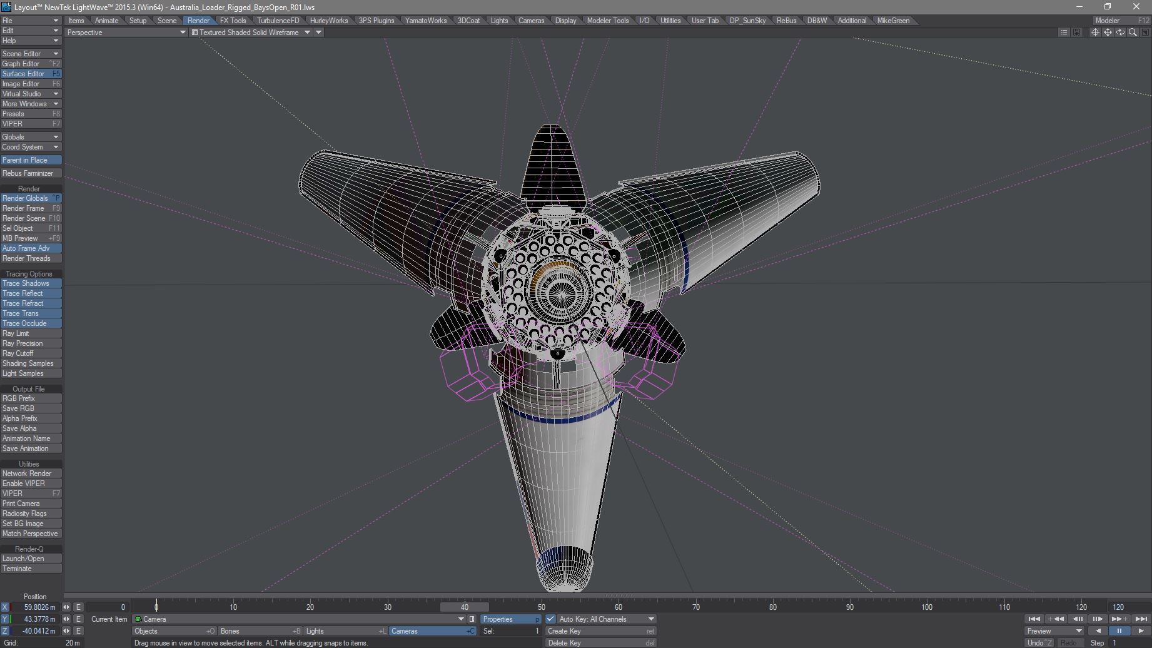Open the Perspective view type dropdown
The width and height of the screenshot is (1152, 648).
pos(126,33)
